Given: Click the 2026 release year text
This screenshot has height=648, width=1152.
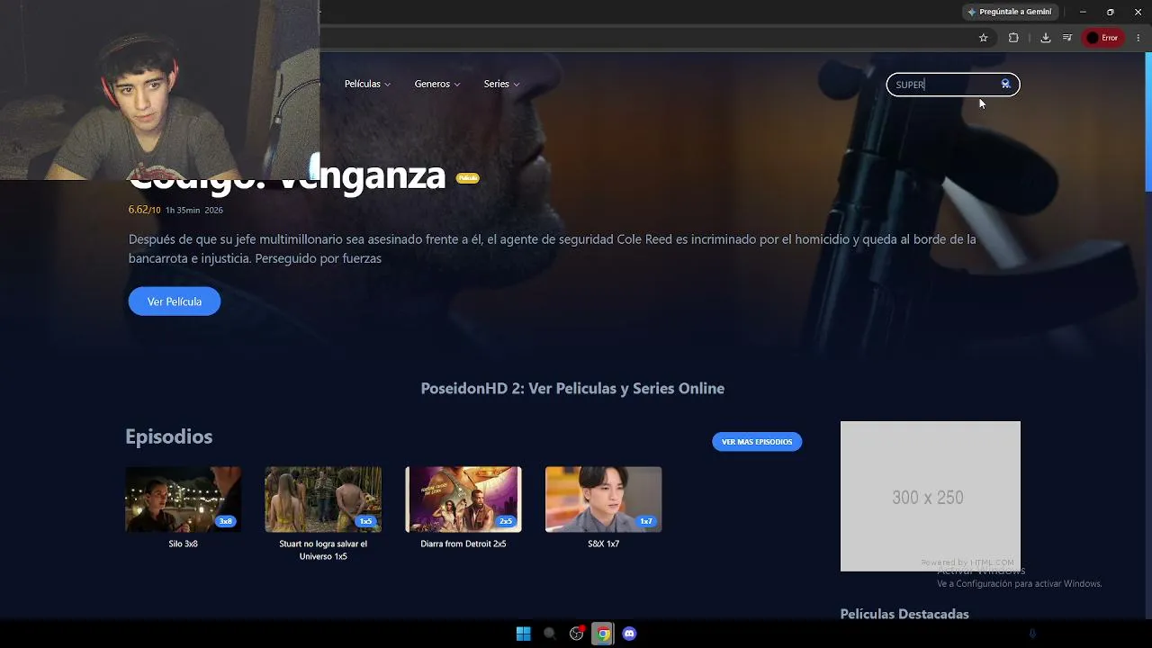Looking at the screenshot, I should (x=213, y=211).
